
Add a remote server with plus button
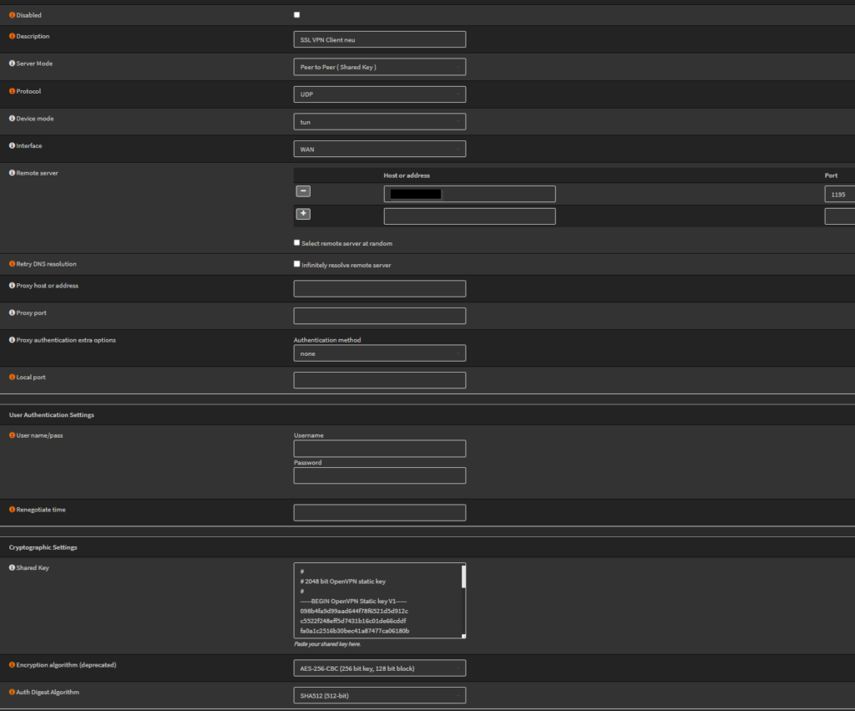303,214
